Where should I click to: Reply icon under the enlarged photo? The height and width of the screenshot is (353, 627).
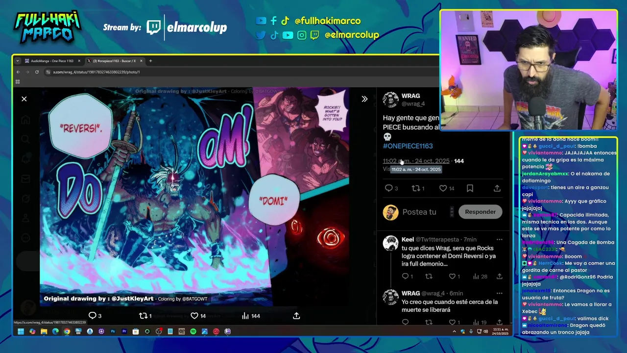pos(92,316)
